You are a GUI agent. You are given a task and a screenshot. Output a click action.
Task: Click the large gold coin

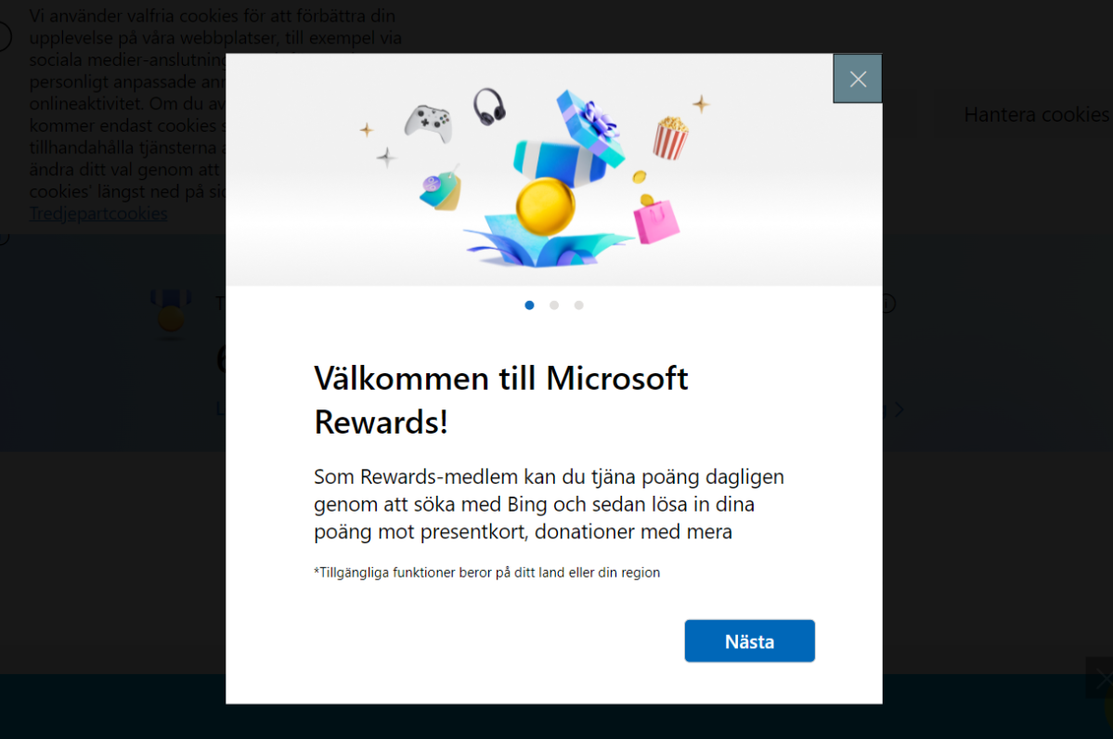point(545,207)
